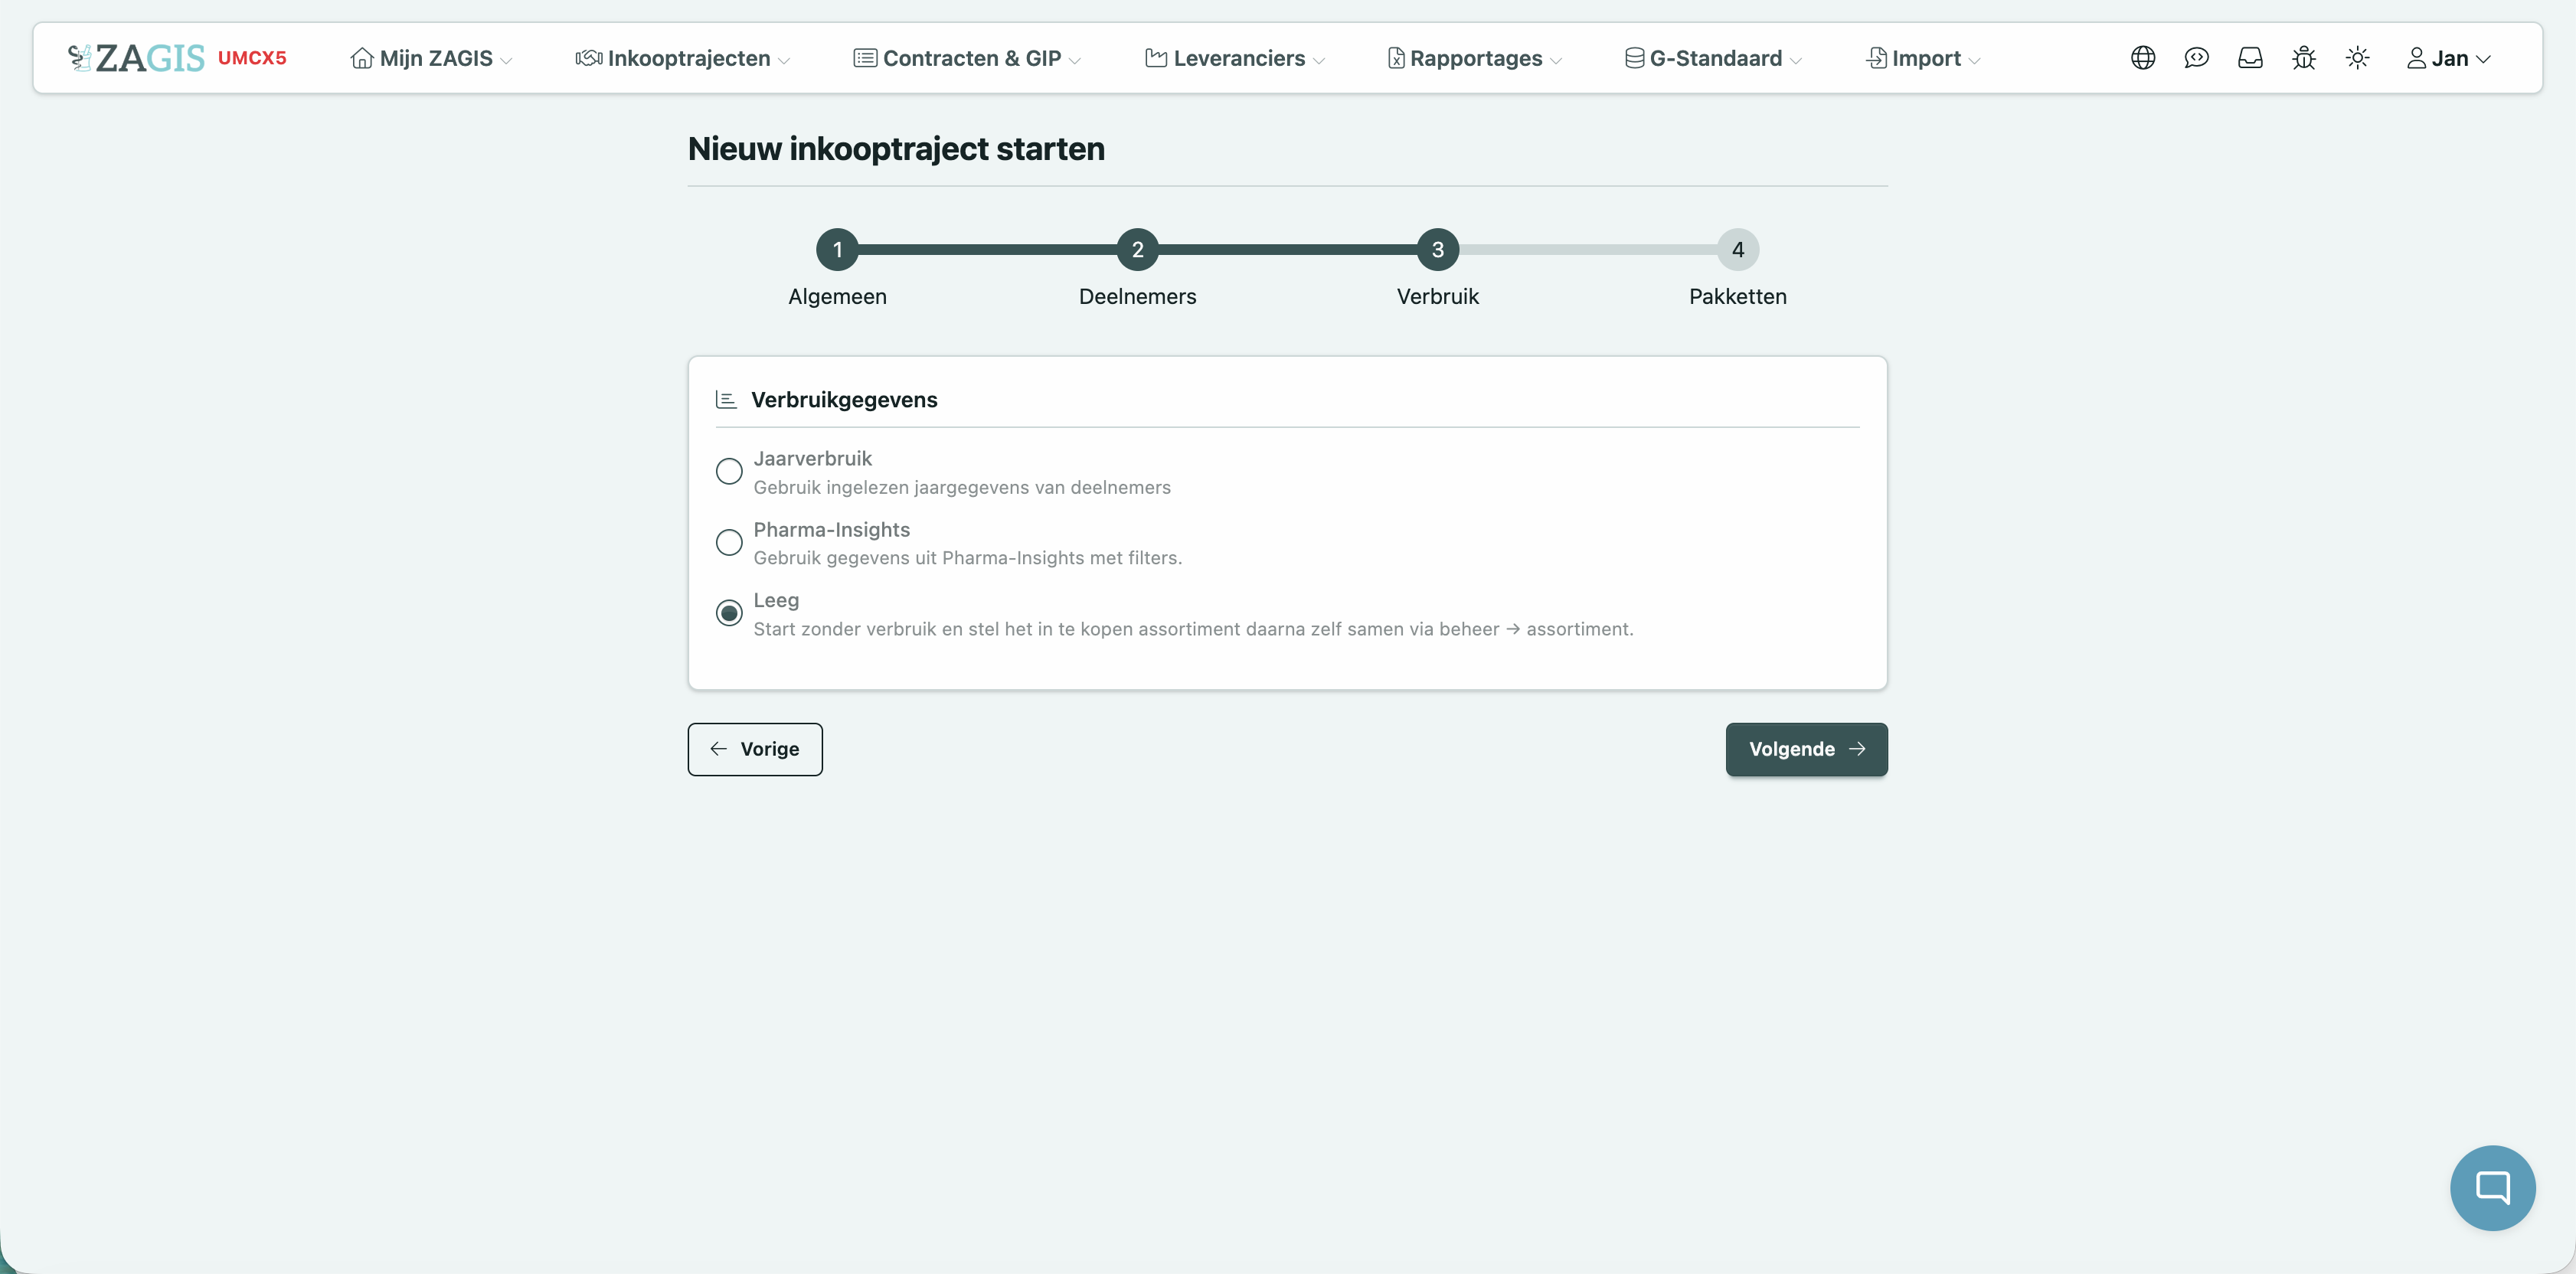Image resolution: width=2576 pixels, height=1274 pixels.
Task: Open the Import menu
Action: click(1923, 58)
